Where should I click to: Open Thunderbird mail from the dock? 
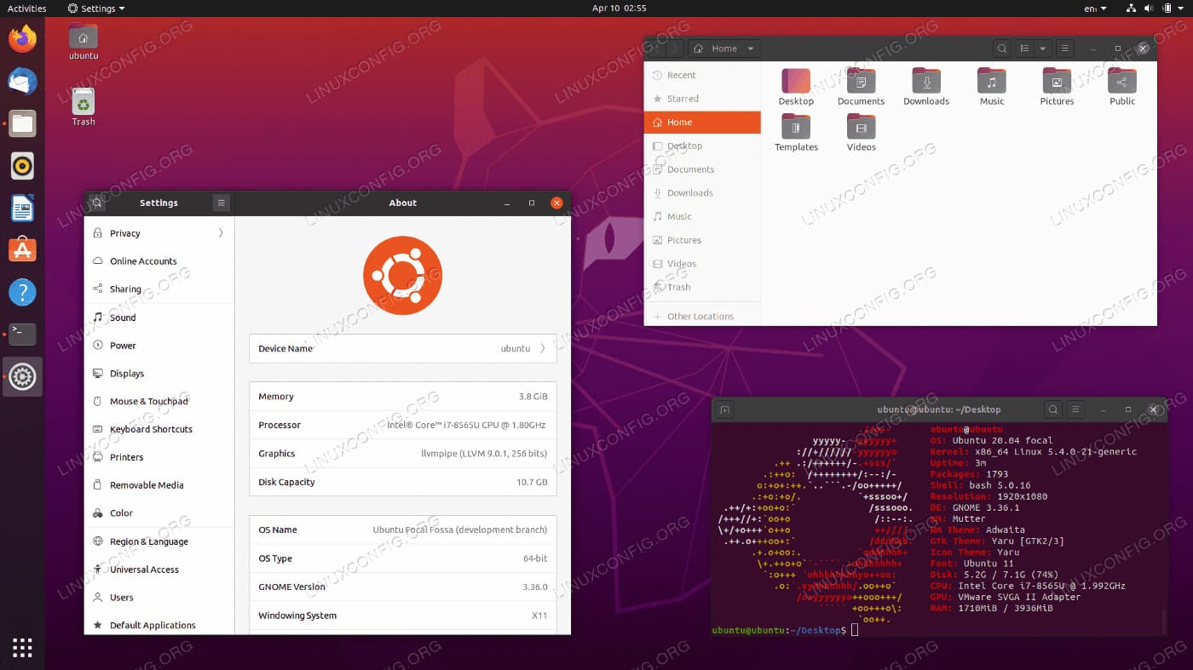point(22,81)
